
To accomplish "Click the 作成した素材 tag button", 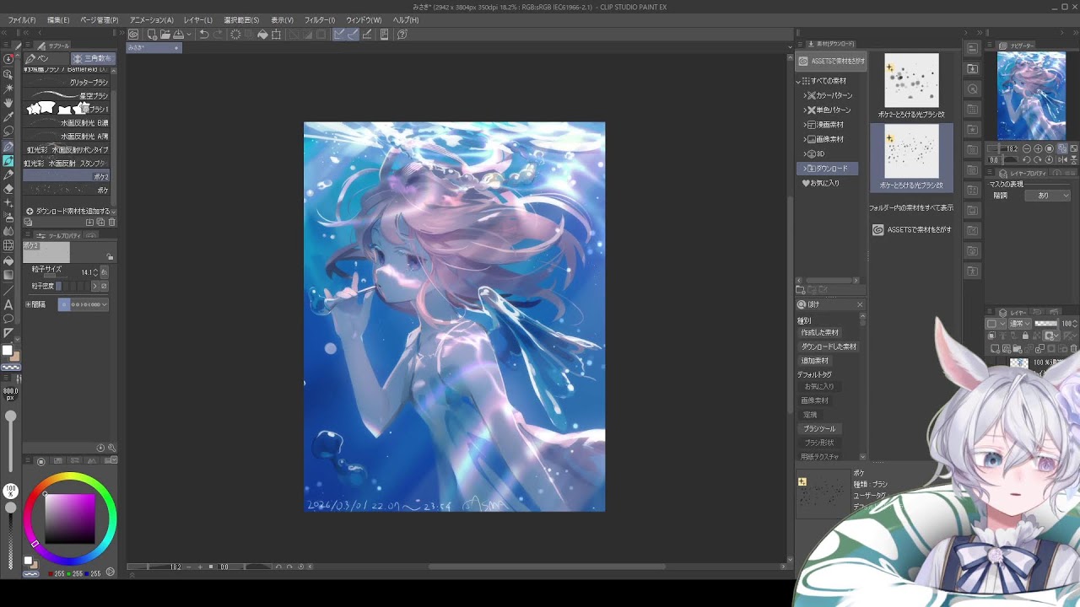I will (x=820, y=332).
